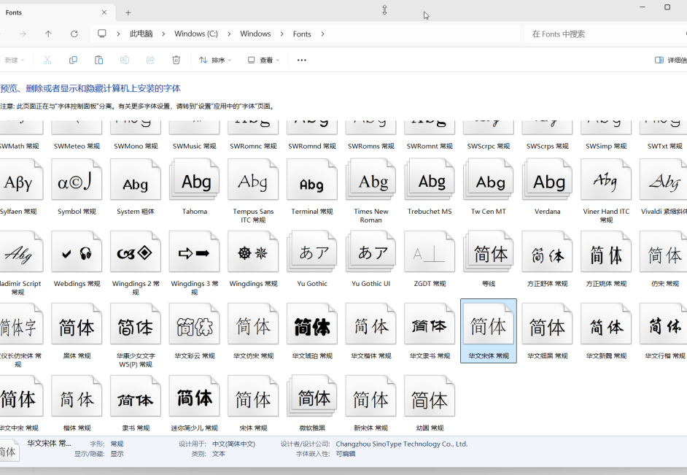Open the View (查看) dropdown
The image size is (687, 475).
[263, 60]
